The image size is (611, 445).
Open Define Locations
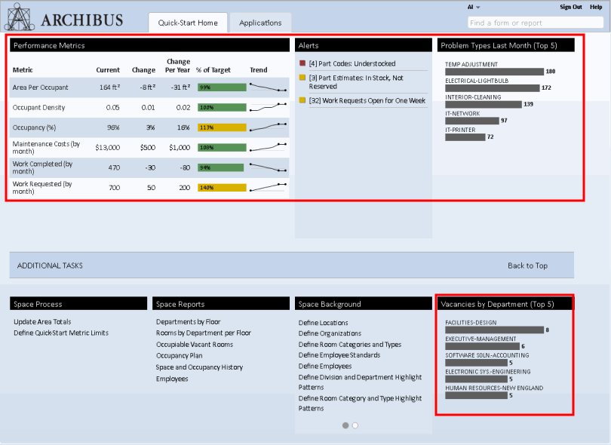(x=325, y=322)
